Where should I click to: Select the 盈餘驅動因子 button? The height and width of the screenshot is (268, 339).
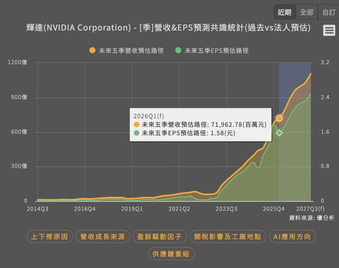[x=159, y=237]
